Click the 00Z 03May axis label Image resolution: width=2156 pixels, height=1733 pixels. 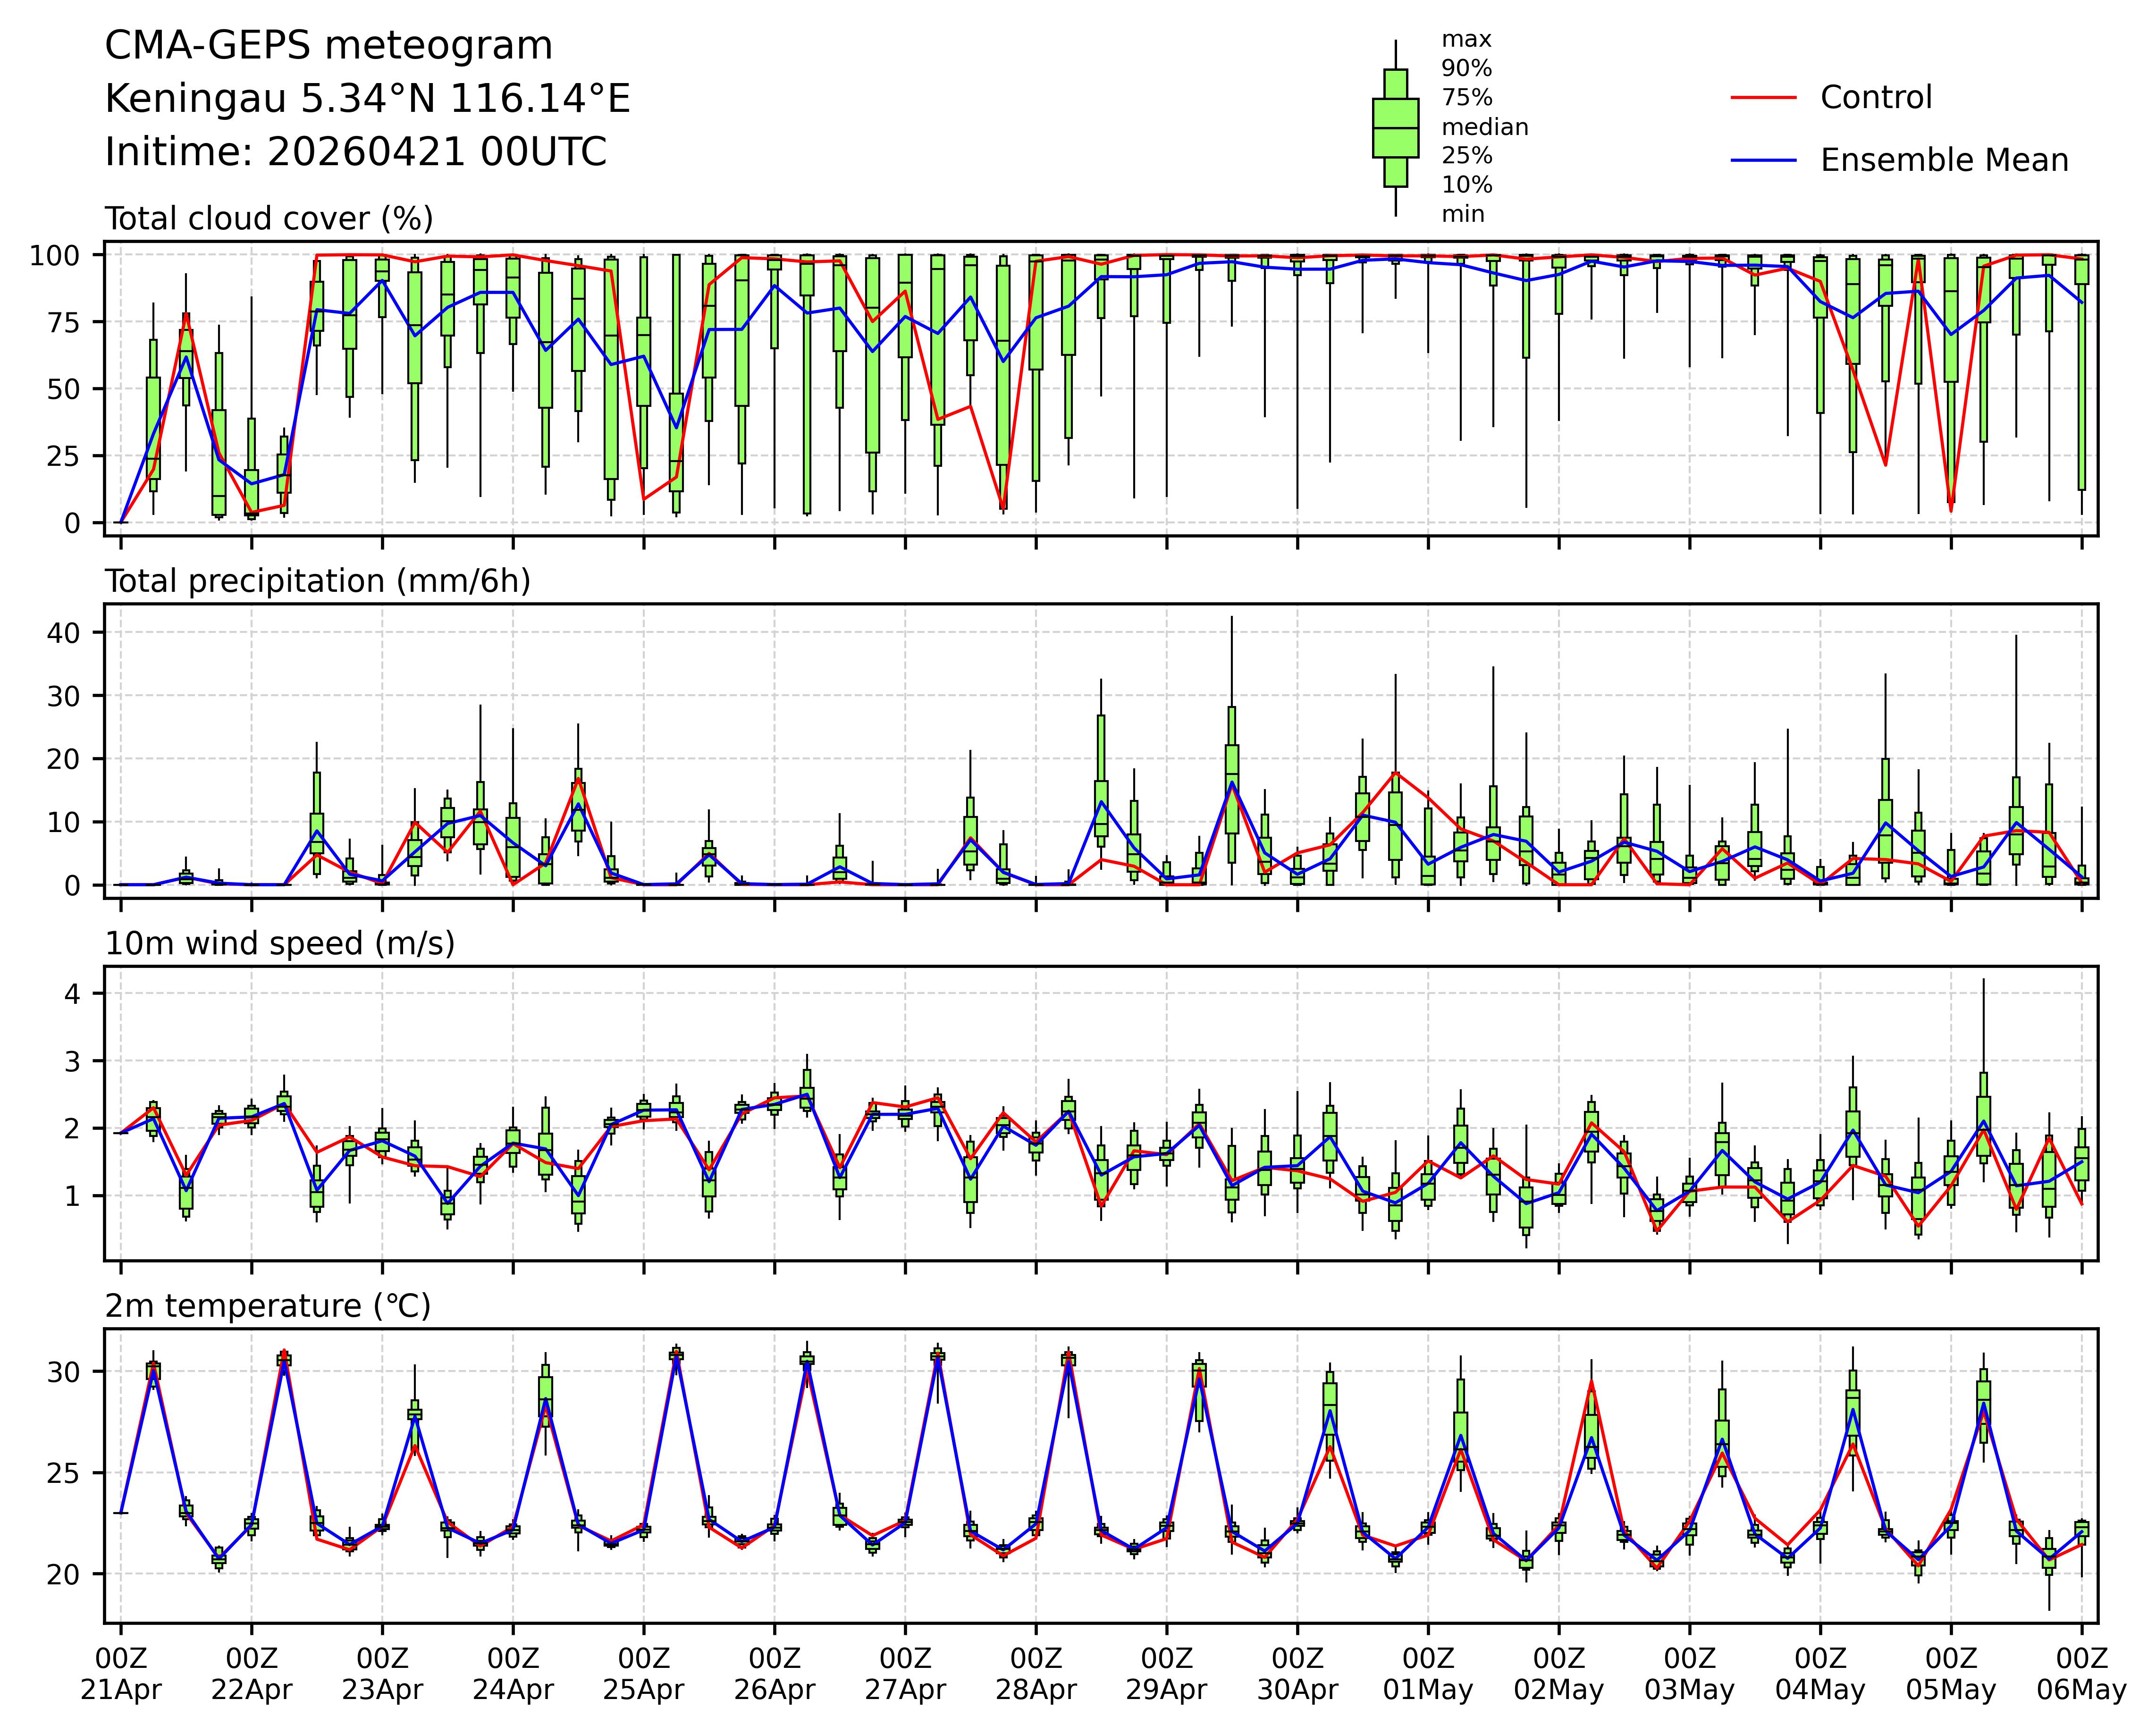1689,1675
